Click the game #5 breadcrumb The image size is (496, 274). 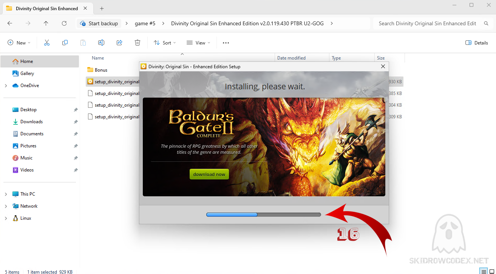tap(145, 23)
